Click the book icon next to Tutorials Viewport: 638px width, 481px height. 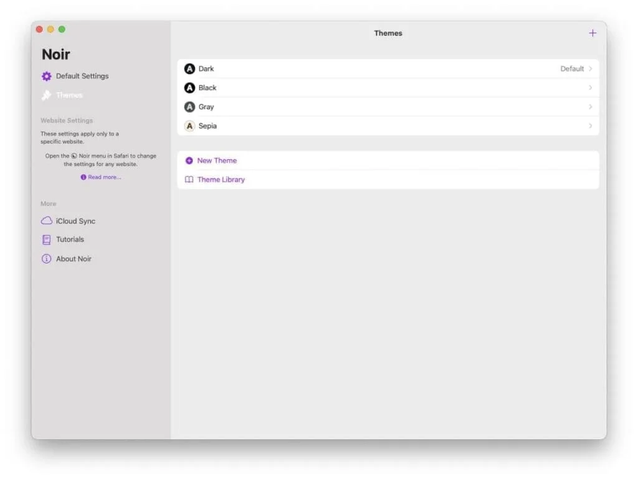coord(47,240)
